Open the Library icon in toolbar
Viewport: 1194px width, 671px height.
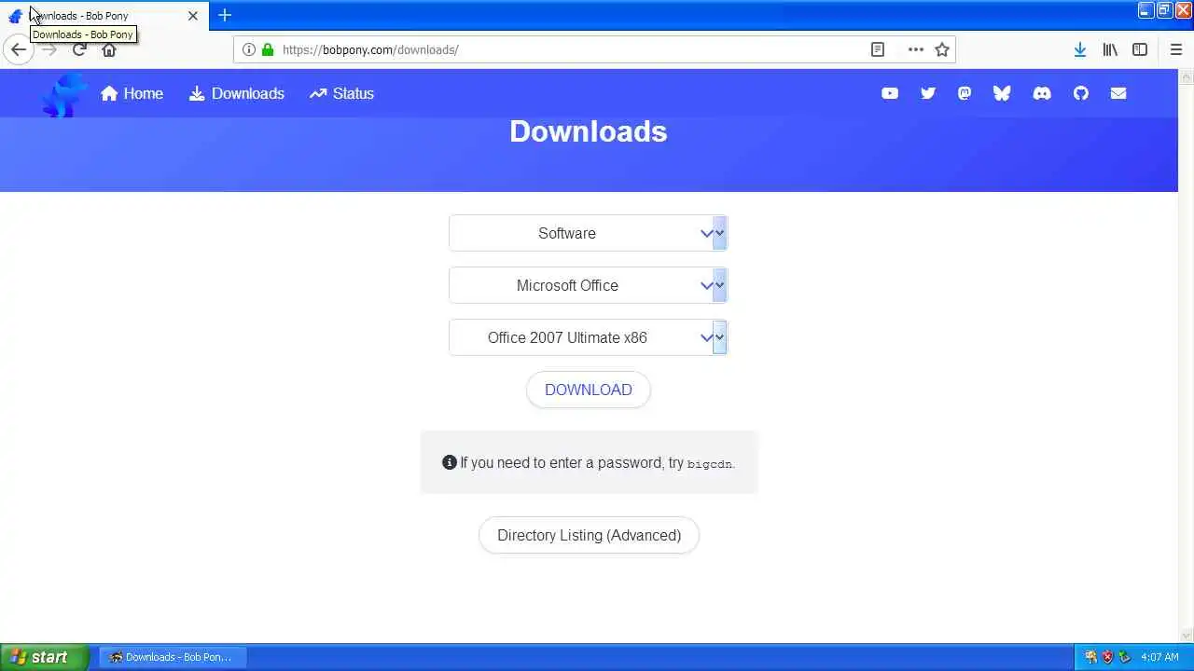coord(1110,49)
